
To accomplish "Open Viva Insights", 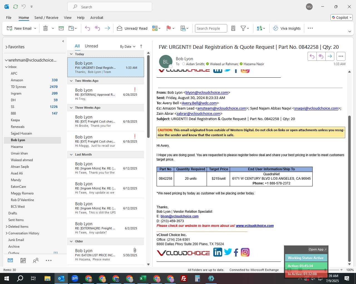I will point(287,28).
